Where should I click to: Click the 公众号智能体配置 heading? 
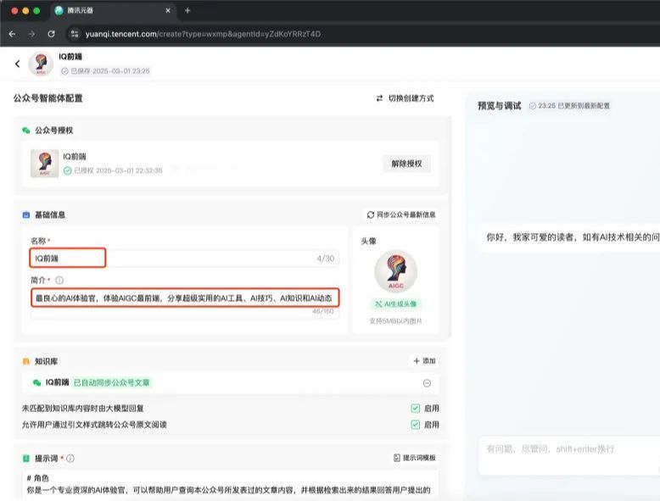[48, 98]
